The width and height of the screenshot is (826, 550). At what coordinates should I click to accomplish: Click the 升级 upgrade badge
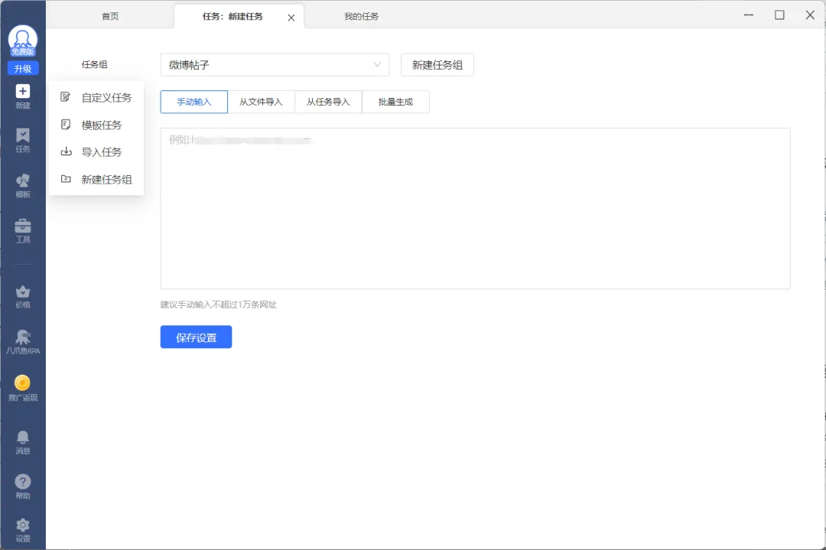pos(23,69)
